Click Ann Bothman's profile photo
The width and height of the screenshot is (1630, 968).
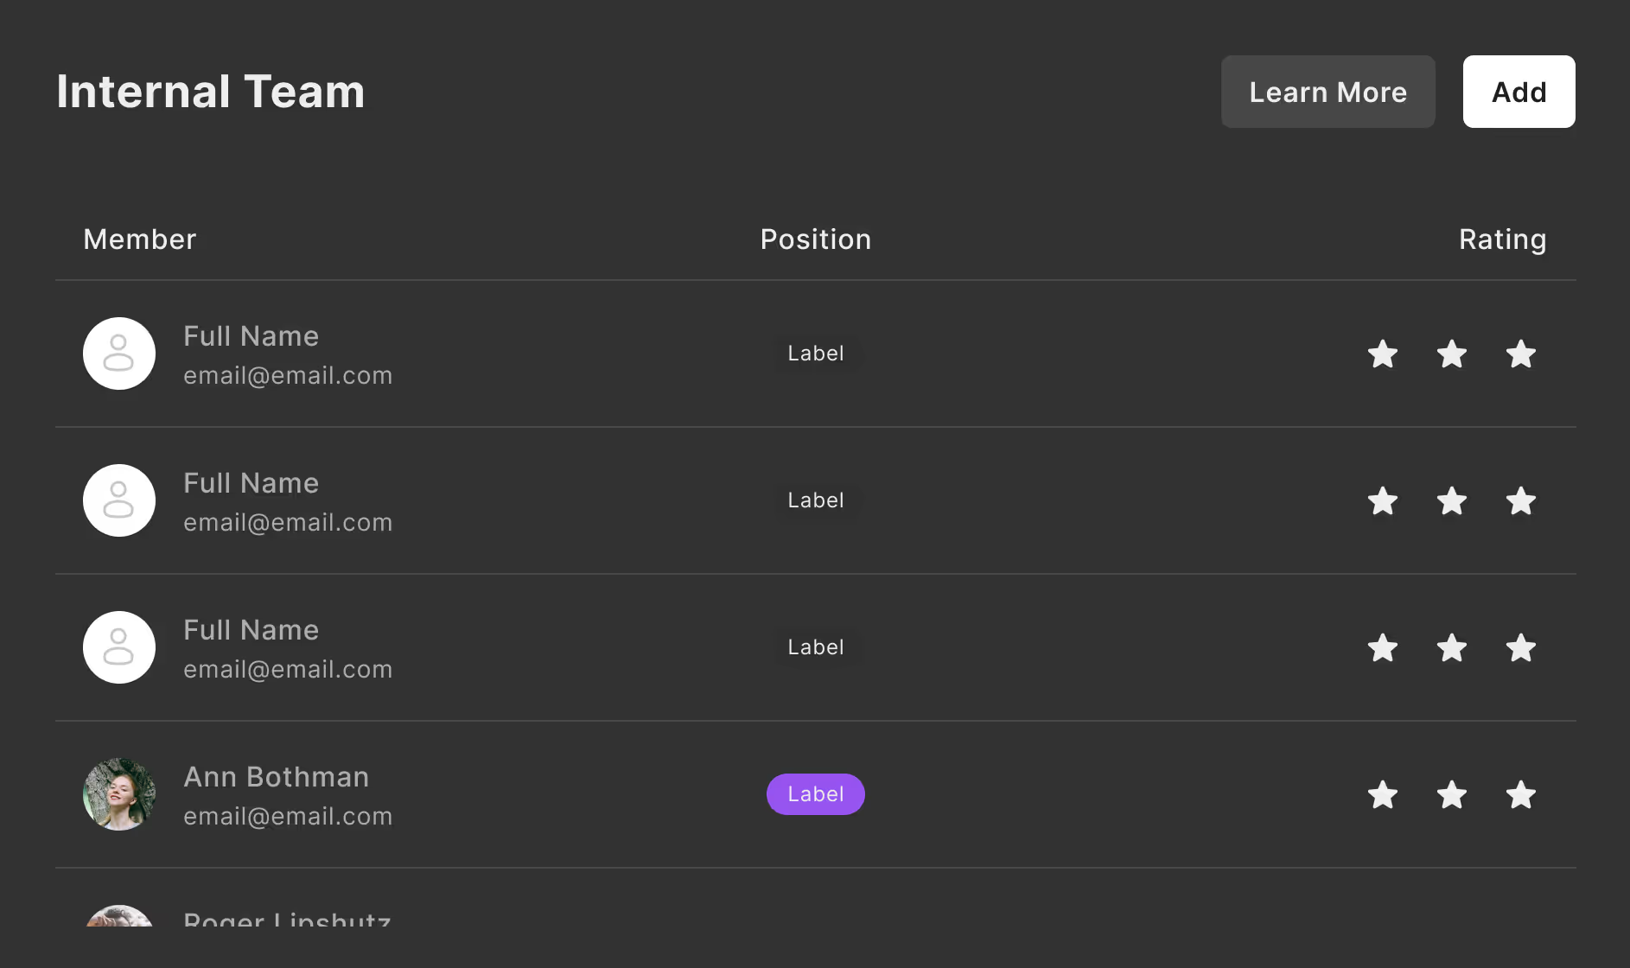[119, 794]
